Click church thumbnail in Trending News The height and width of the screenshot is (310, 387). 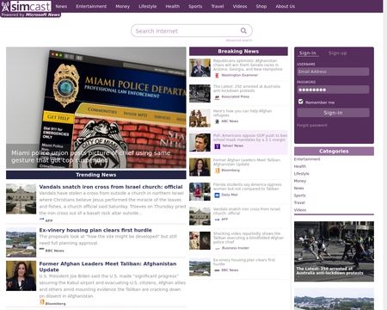tap(21, 199)
